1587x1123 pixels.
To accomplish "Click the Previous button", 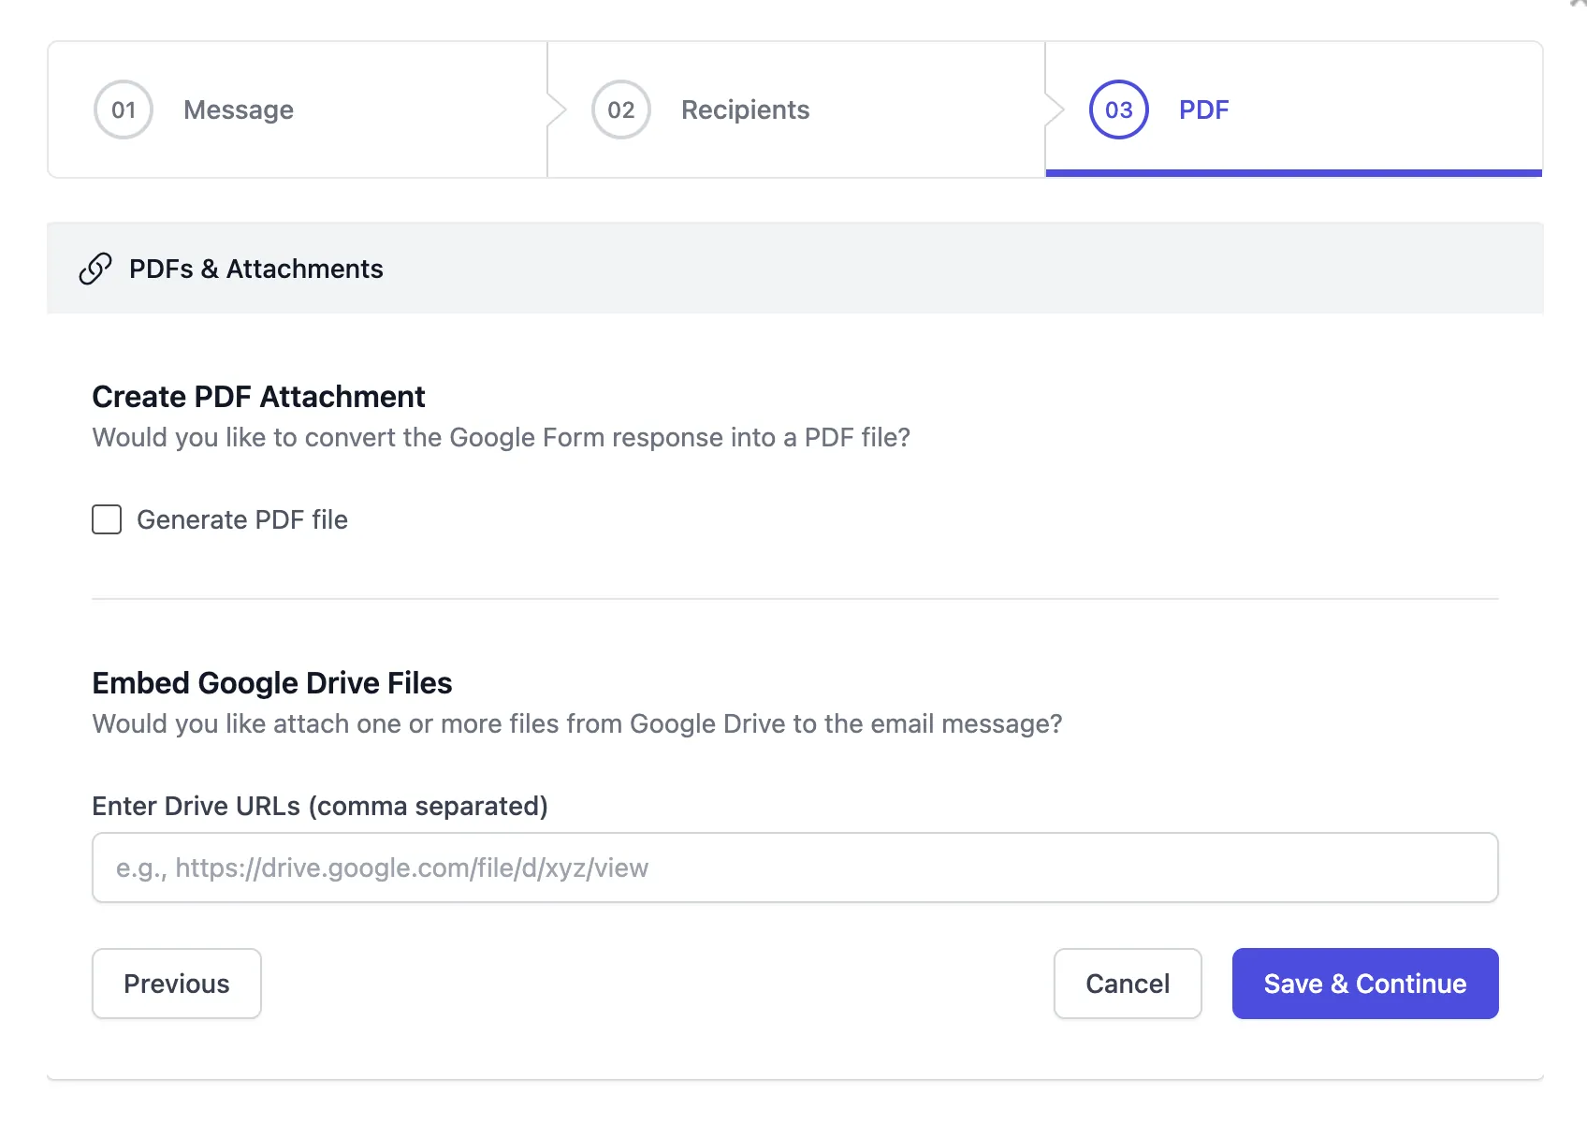I will click(177, 984).
